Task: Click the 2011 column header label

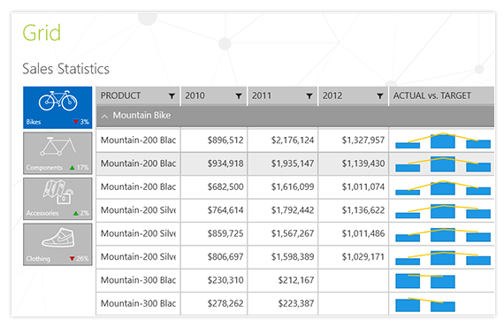Action: click(x=262, y=95)
